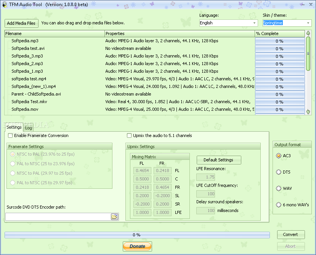316x255 pixels.
Task: Select Parent - ChildSoftpedia.avi row
Action: tap(36, 94)
